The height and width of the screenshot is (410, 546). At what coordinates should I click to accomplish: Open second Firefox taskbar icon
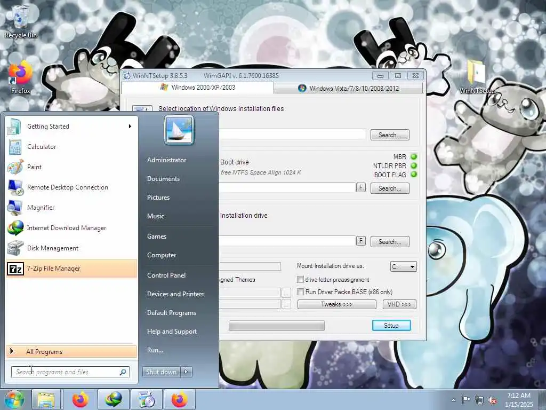[x=179, y=399]
